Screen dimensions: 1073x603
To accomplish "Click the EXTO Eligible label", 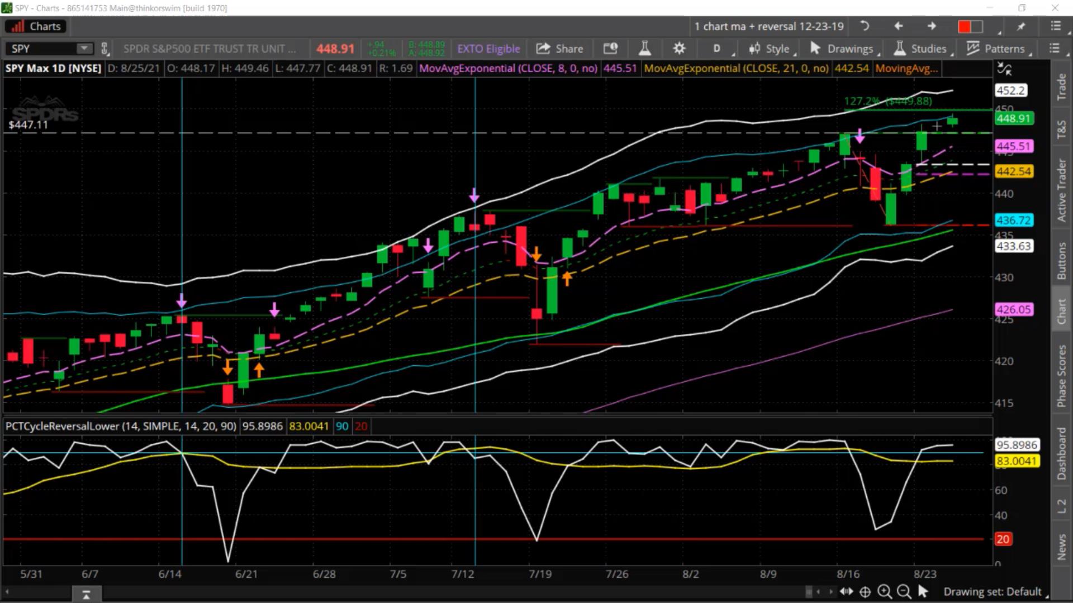I will click(488, 49).
